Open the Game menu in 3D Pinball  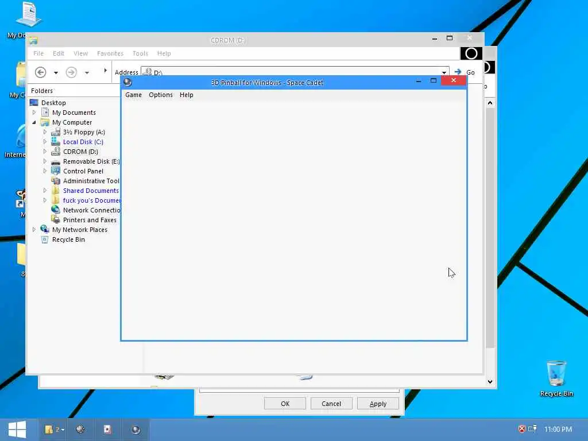pyautogui.click(x=133, y=95)
